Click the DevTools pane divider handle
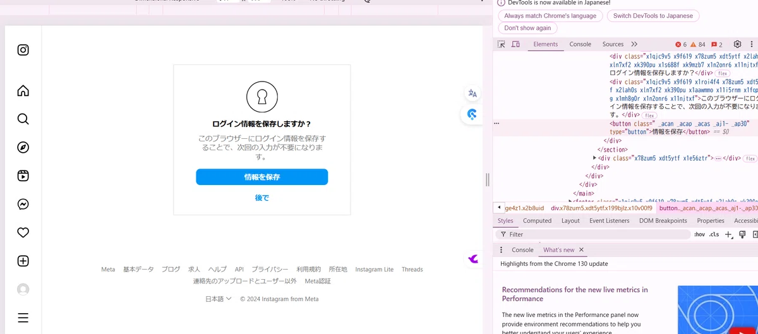758x334 pixels. [488, 180]
